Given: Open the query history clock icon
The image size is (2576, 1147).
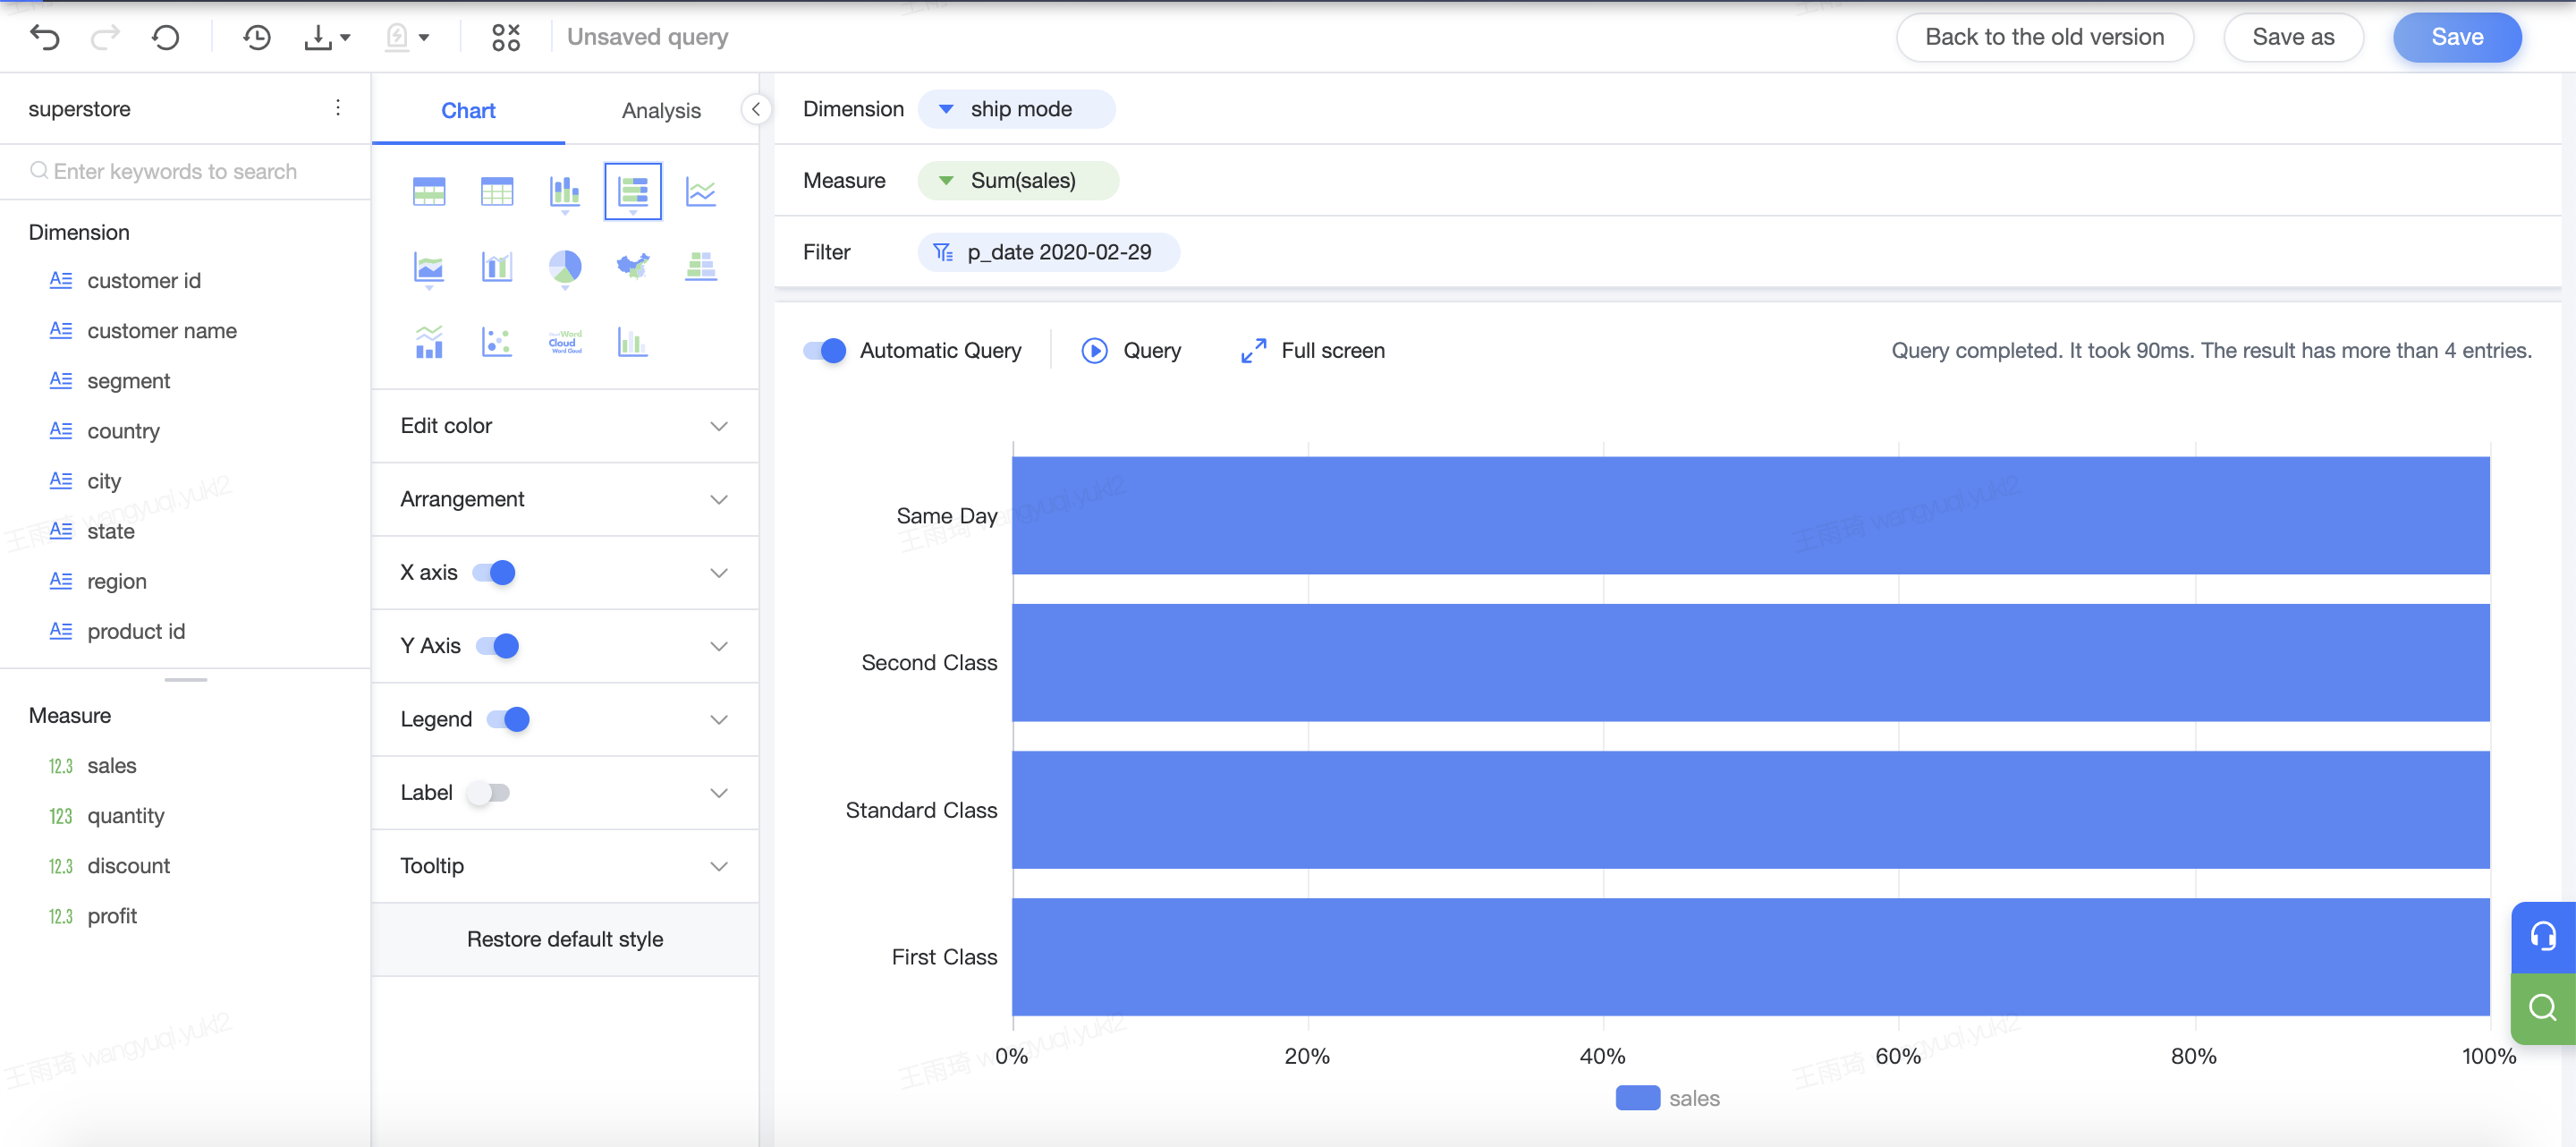Looking at the screenshot, I should click(x=257, y=37).
